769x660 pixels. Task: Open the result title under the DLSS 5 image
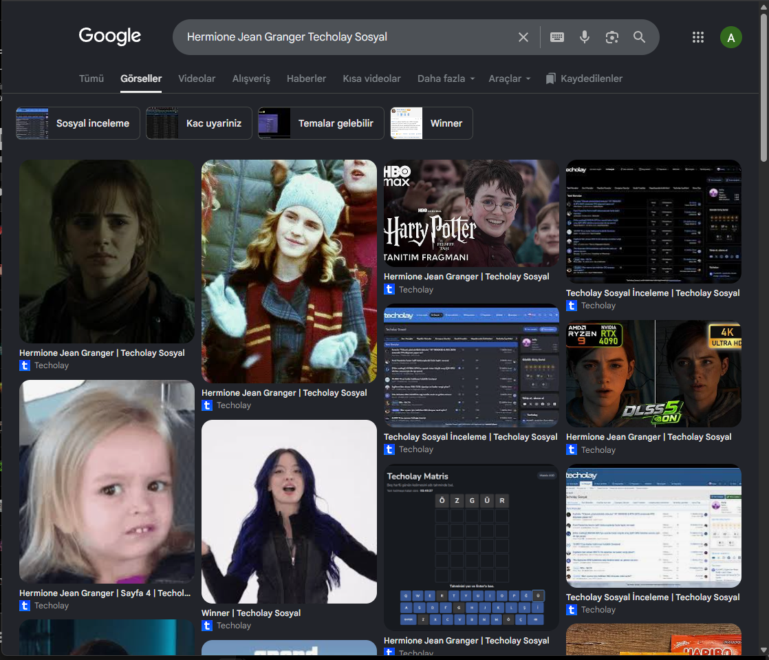649,437
